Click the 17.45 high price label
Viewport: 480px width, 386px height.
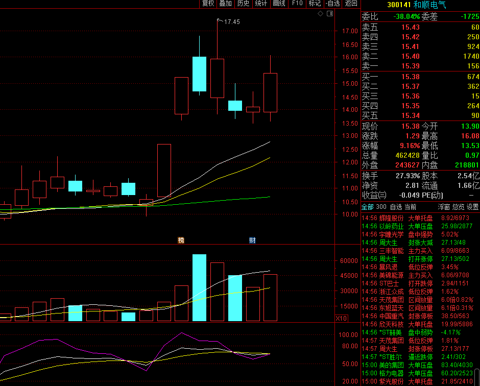232,22
